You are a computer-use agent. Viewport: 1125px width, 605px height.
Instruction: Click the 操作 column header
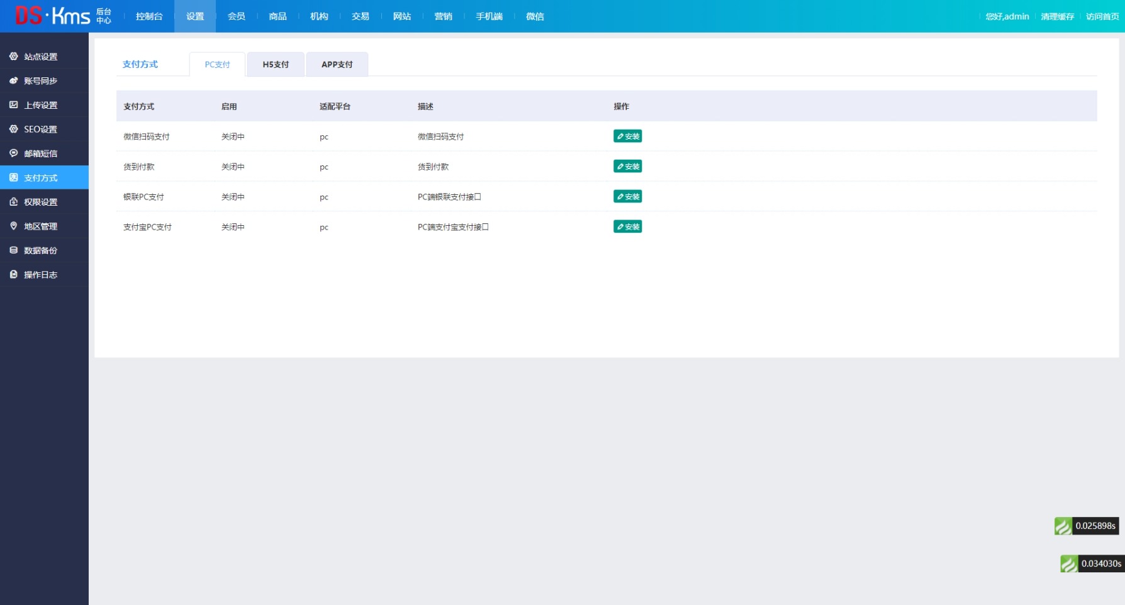622,106
